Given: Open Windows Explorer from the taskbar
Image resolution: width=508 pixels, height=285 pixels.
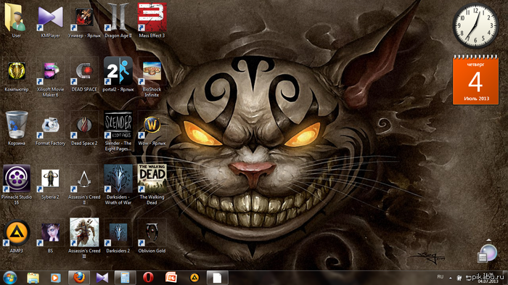Looking at the screenshot, I should [x=33, y=278].
